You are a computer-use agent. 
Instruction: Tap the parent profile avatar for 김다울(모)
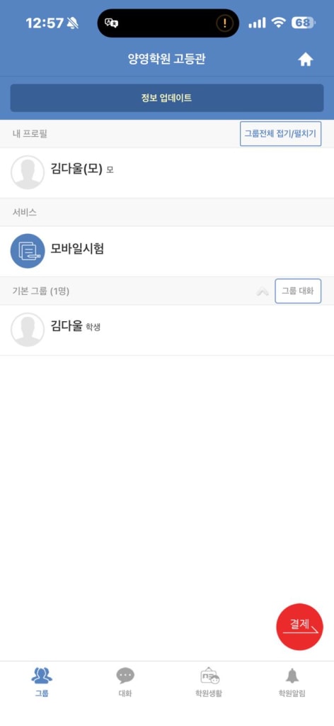[x=28, y=172]
